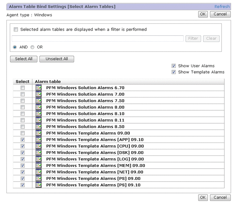Image resolution: width=235 pixels, height=205 pixels.
Task: Click the Clear button
Action: [211, 38]
